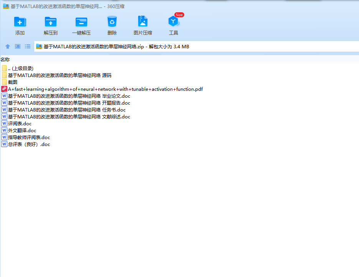Select the 基于MATLAB的改进激活函数的单层神经网络 源码 folder name
Image resolution: width=359 pixels, height=277 pixels.
point(60,75)
